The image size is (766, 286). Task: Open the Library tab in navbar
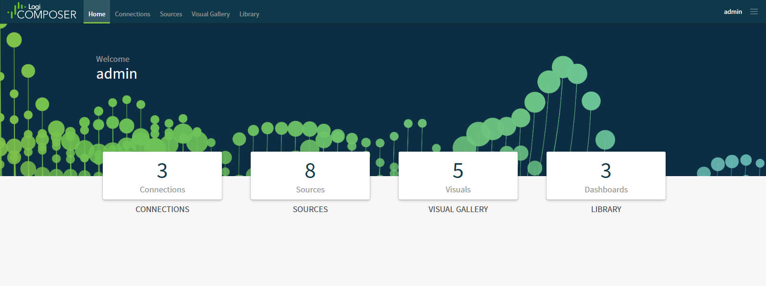(x=249, y=14)
